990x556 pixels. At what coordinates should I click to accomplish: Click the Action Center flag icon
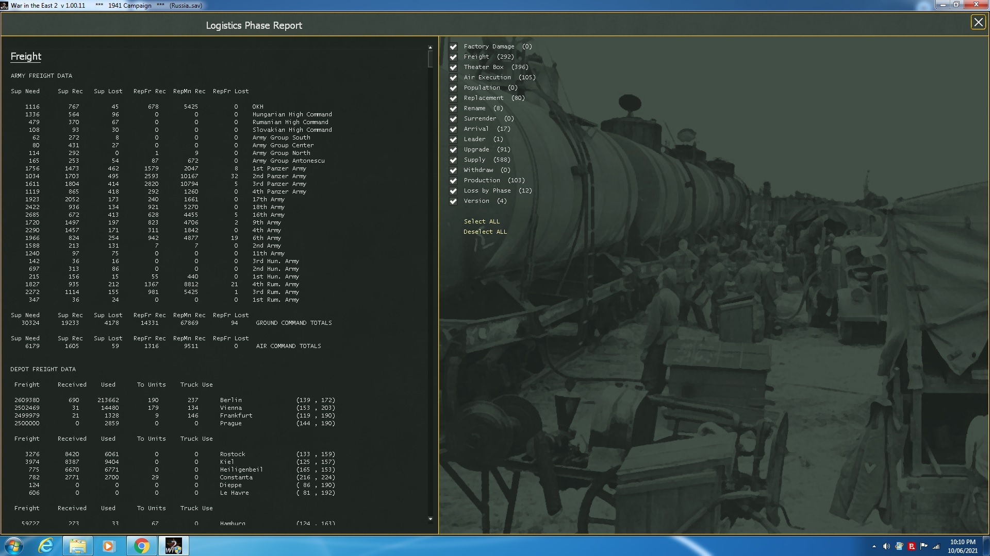pyautogui.click(x=924, y=545)
